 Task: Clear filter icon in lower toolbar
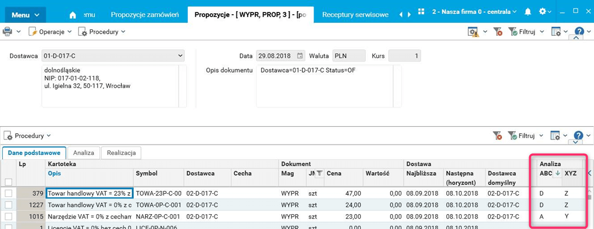pos(498,135)
